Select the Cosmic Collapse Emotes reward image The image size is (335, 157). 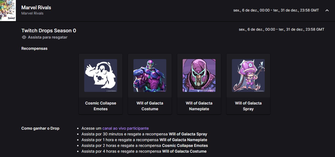[101, 75]
